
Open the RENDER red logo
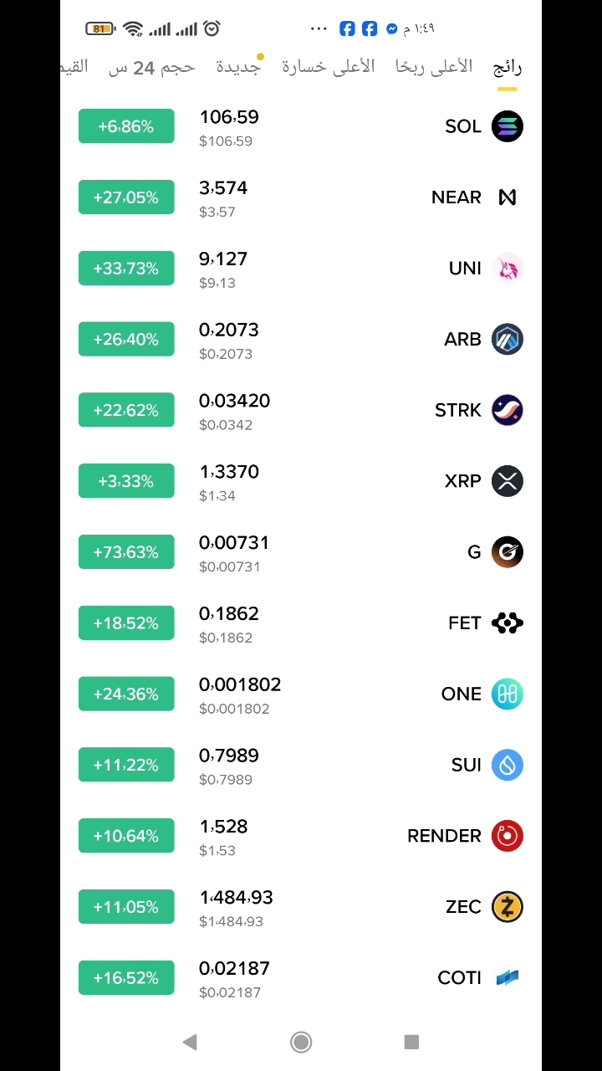pos(507,836)
